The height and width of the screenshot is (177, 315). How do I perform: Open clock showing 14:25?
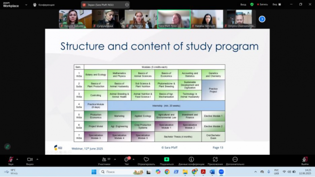point(305,172)
